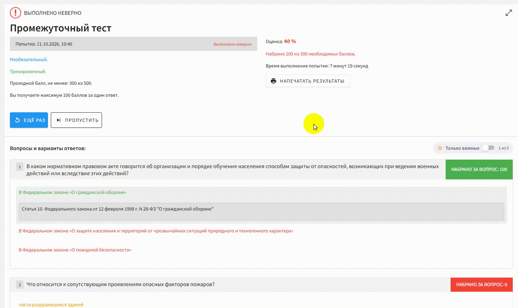Select answer about чрезвычайных ситуаций law

pyautogui.click(x=156, y=231)
